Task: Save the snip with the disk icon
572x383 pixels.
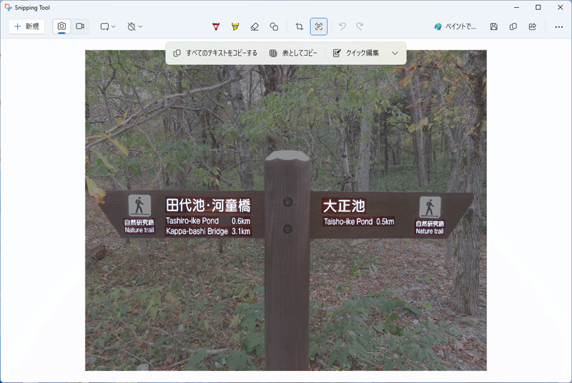Action: click(493, 26)
